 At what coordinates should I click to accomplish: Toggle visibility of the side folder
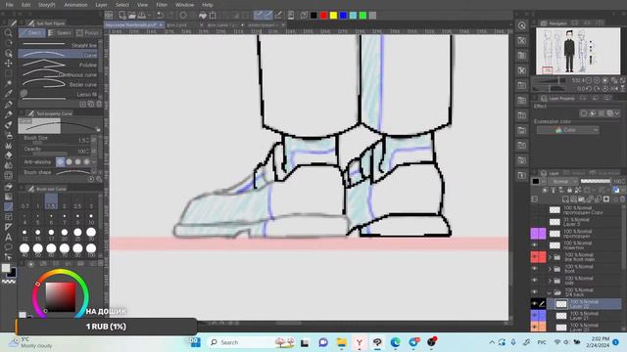[x=534, y=281]
